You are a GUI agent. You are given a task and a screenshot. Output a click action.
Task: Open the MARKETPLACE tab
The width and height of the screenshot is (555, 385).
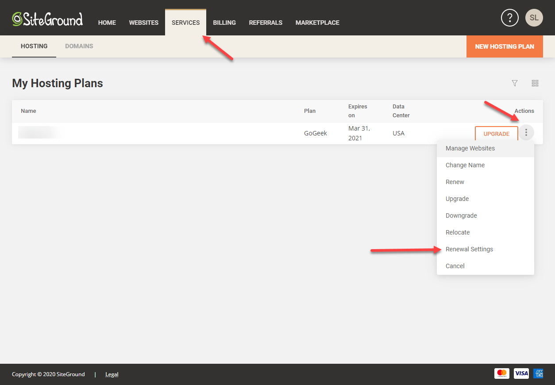[x=318, y=23]
